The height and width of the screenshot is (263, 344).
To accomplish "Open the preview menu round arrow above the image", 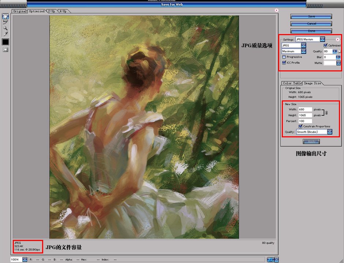I will (276, 10).
